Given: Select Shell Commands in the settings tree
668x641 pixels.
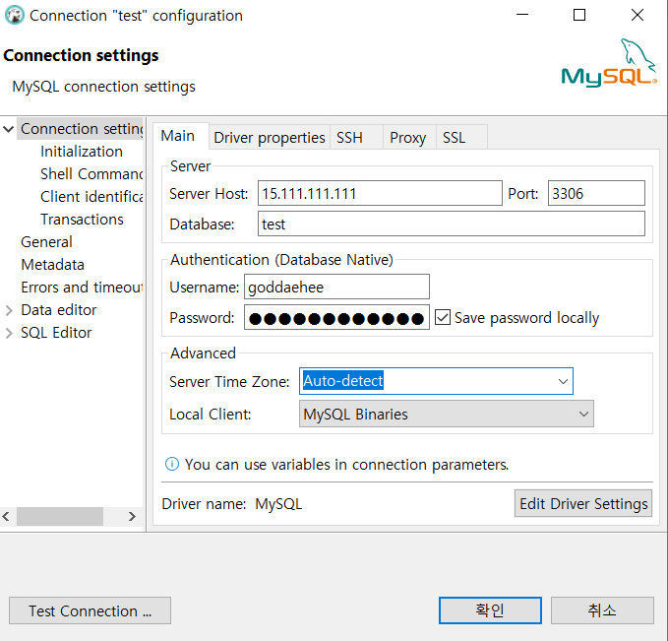Looking at the screenshot, I should [91, 174].
